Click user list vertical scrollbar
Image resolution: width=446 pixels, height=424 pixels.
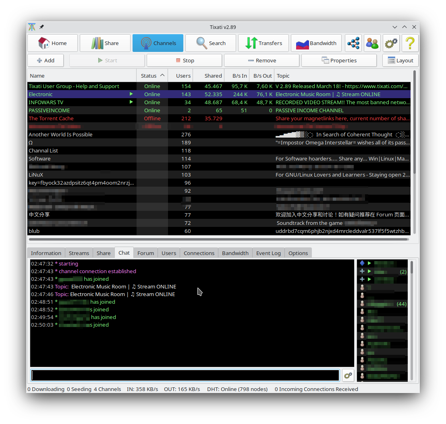pos(412,268)
